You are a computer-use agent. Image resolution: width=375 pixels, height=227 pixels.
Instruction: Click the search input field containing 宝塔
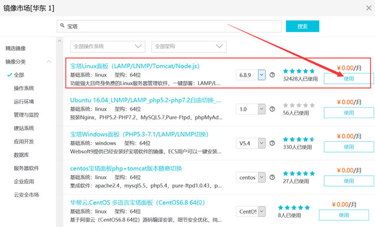(x=169, y=26)
